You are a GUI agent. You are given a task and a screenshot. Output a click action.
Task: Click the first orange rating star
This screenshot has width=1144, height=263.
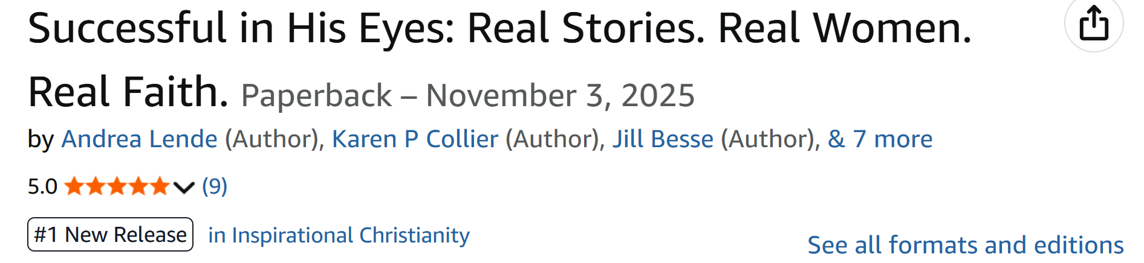pyautogui.click(x=74, y=186)
